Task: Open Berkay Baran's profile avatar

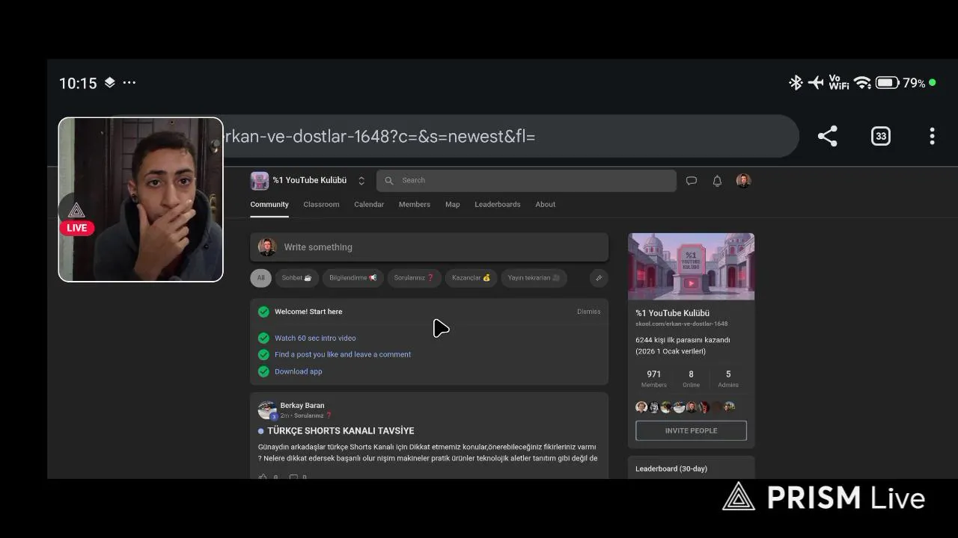Action: [267, 409]
